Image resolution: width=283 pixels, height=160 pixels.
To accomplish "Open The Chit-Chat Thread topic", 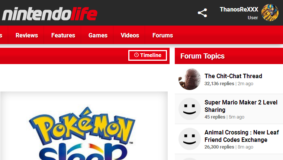I will 233,76.
